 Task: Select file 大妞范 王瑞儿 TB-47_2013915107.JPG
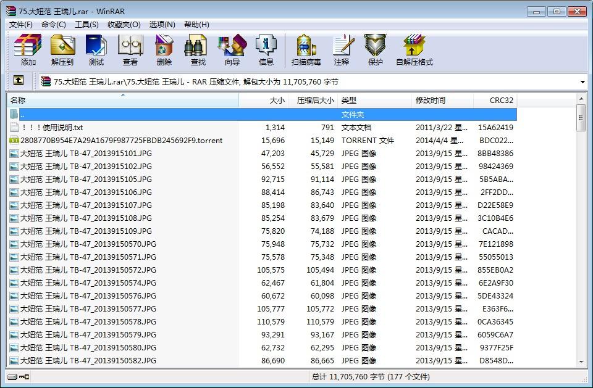pyautogui.click(x=262, y=205)
